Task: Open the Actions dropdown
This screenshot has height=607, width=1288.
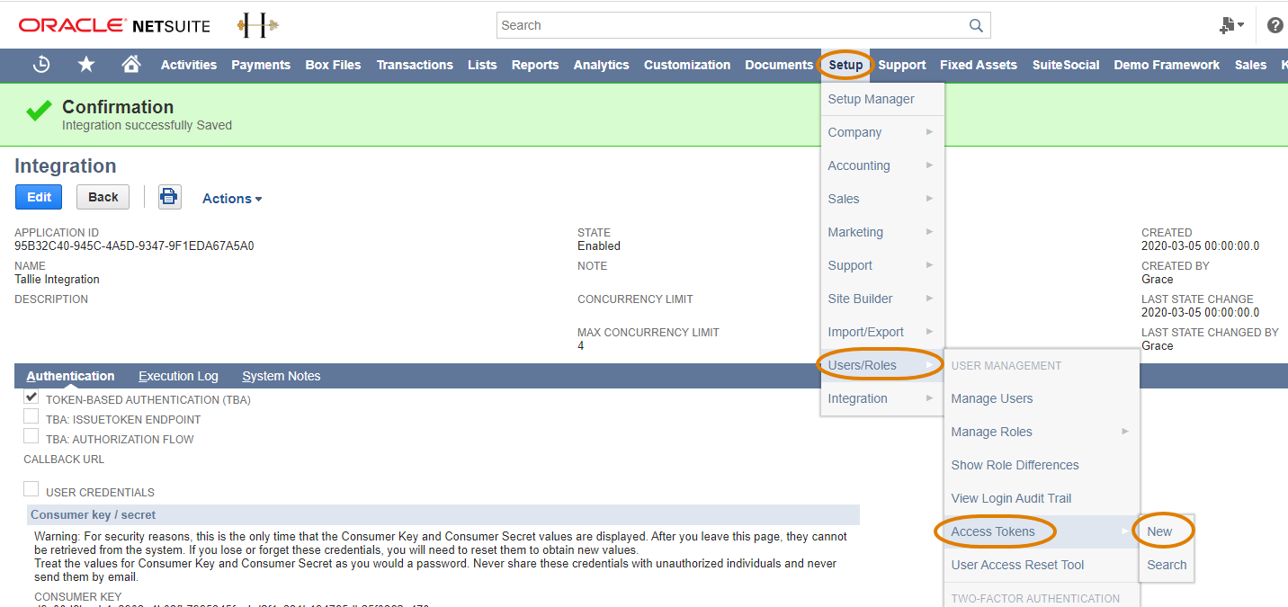Action: 232,199
